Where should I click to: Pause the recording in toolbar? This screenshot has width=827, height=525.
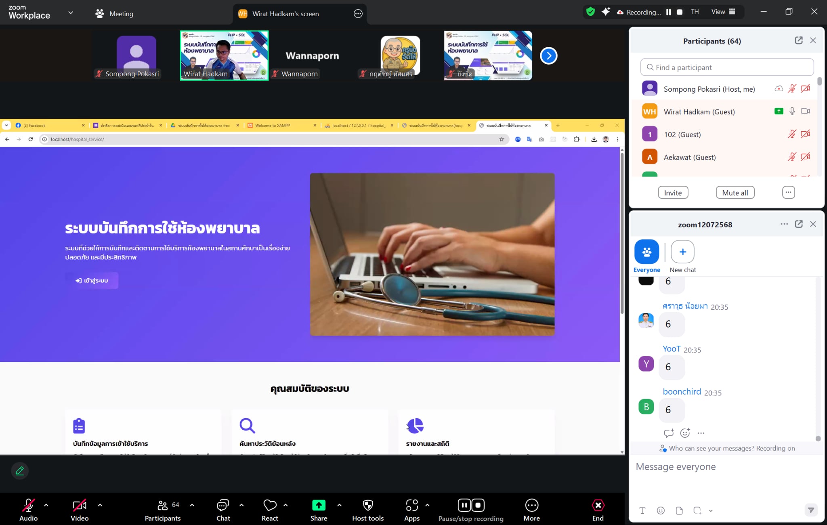464,505
